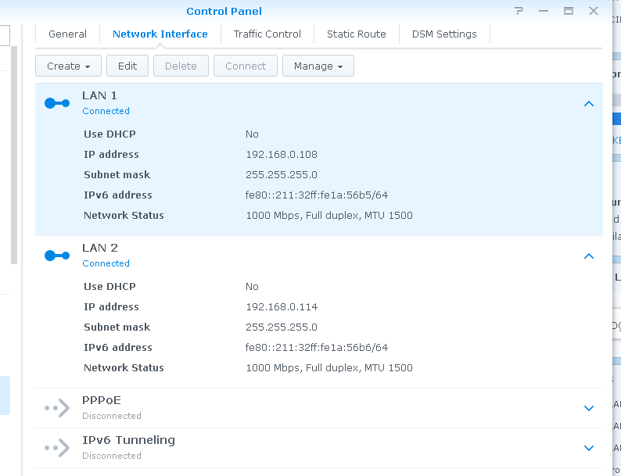Image resolution: width=621 pixels, height=476 pixels.
Task: Switch to the General tab
Action: click(x=67, y=34)
